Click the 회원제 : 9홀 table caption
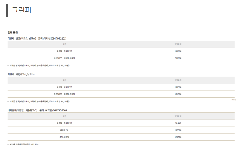Image resolution: width=242 pixels, height=151 pixels. (21, 74)
